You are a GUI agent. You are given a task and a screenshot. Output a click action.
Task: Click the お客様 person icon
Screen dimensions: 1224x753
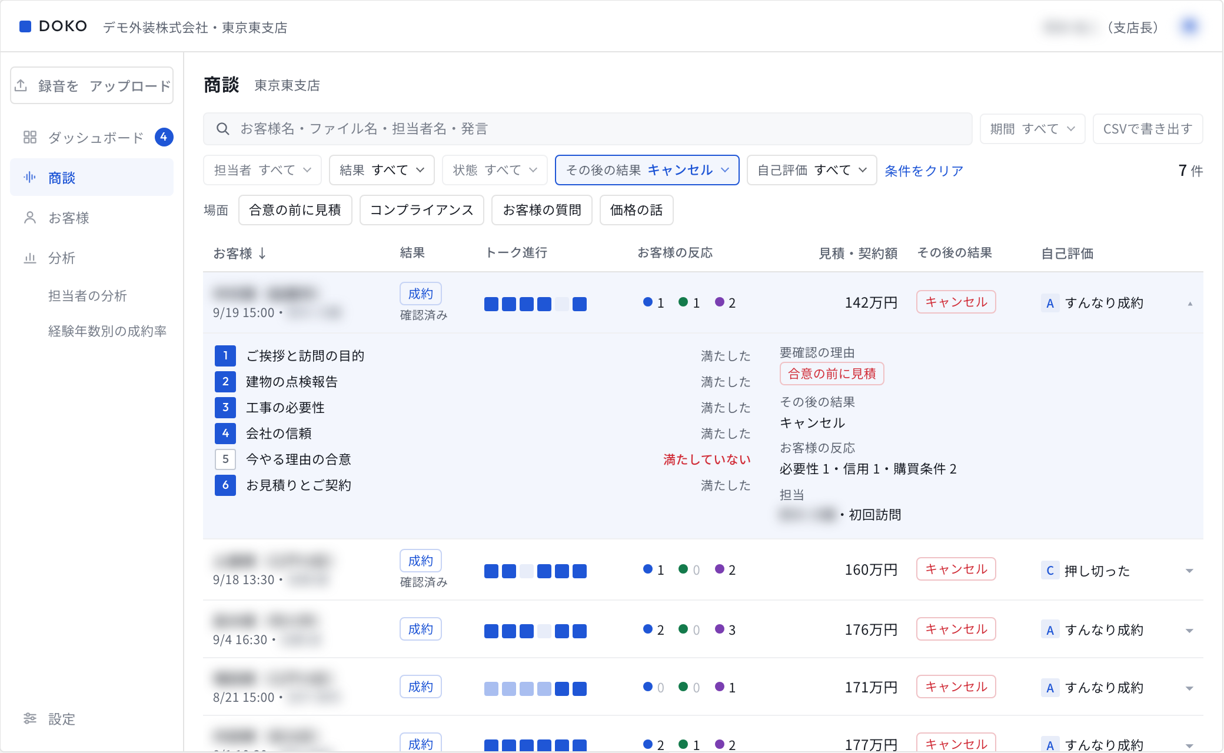click(x=30, y=218)
